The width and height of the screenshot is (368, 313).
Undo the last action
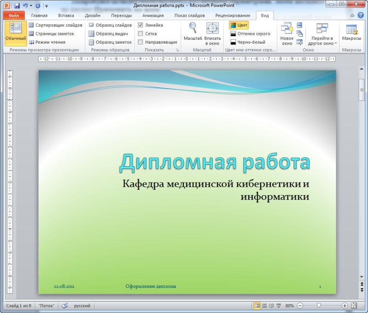tap(25, 5)
